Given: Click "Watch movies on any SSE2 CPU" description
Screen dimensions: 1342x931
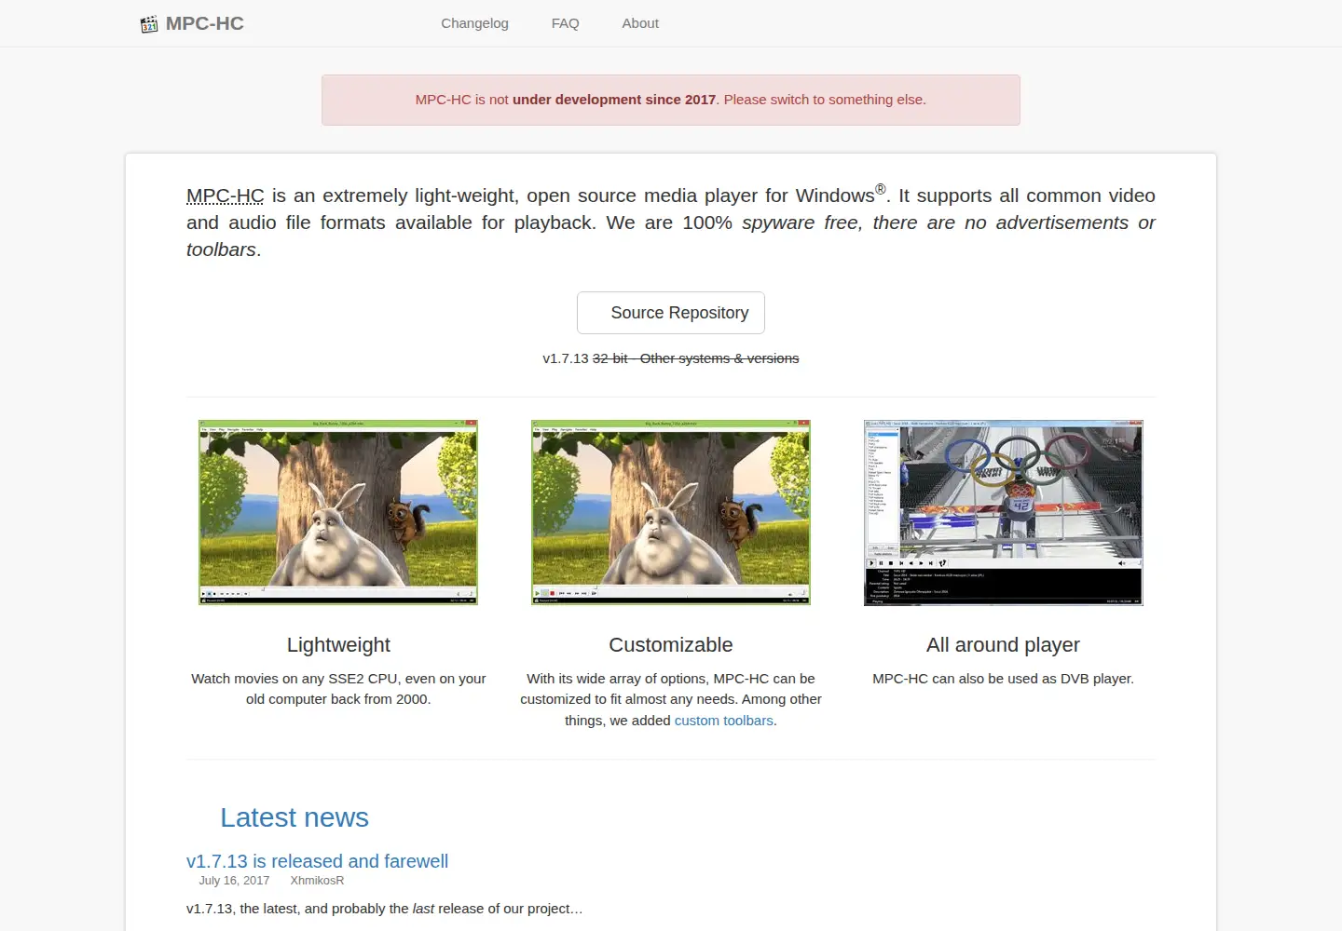Looking at the screenshot, I should coord(338,689).
